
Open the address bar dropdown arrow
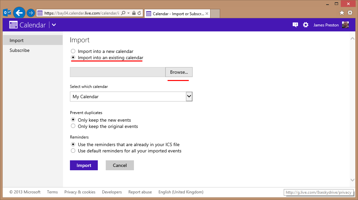click(x=128, y=13)
